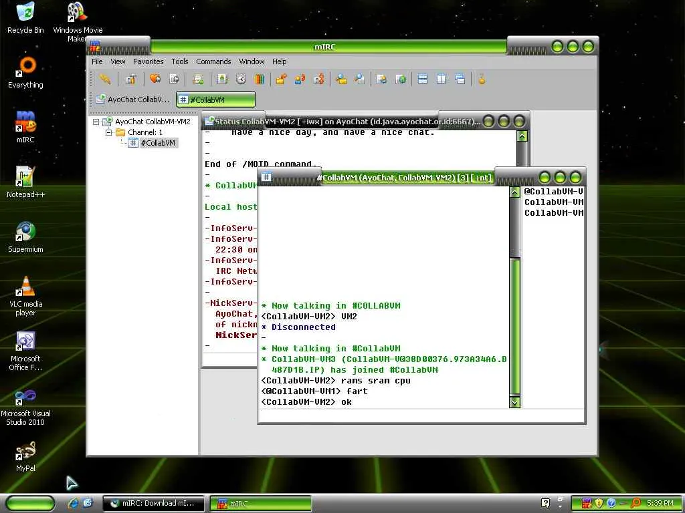The width and height of the screenshot is (685, 513).
Task: Open the Received Files toolbar icon
Action: [x=341, y=79]
